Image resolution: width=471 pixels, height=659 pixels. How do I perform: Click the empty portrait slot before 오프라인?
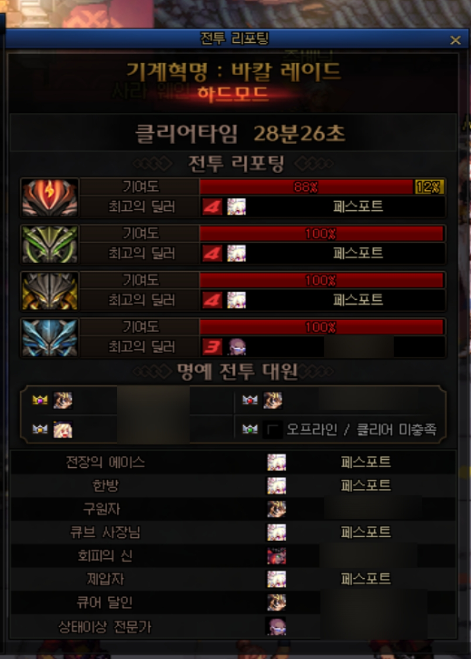click(x=273, y=430)
